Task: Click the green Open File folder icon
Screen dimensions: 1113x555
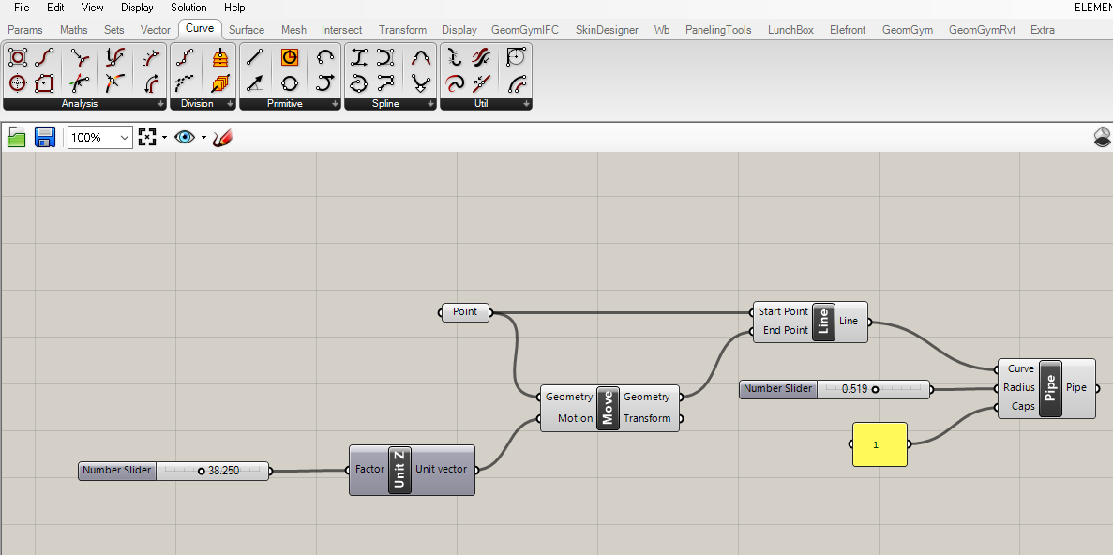Action: 17,138
